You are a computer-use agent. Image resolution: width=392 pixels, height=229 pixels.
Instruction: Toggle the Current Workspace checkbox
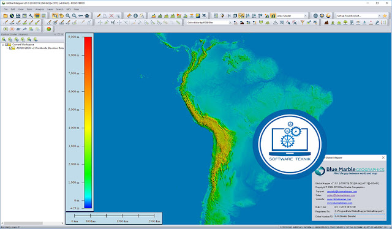click(7, 45)
